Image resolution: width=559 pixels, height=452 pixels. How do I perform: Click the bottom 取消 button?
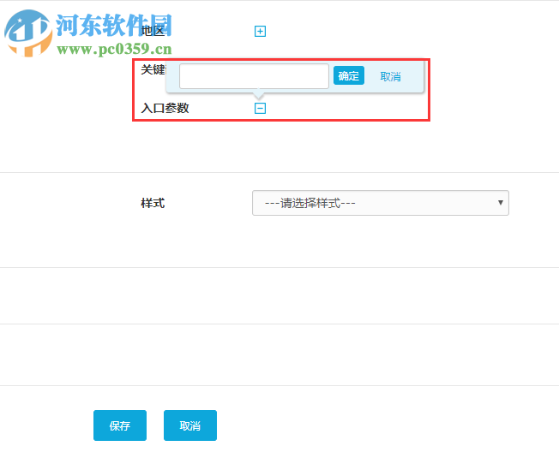(190, 425)
